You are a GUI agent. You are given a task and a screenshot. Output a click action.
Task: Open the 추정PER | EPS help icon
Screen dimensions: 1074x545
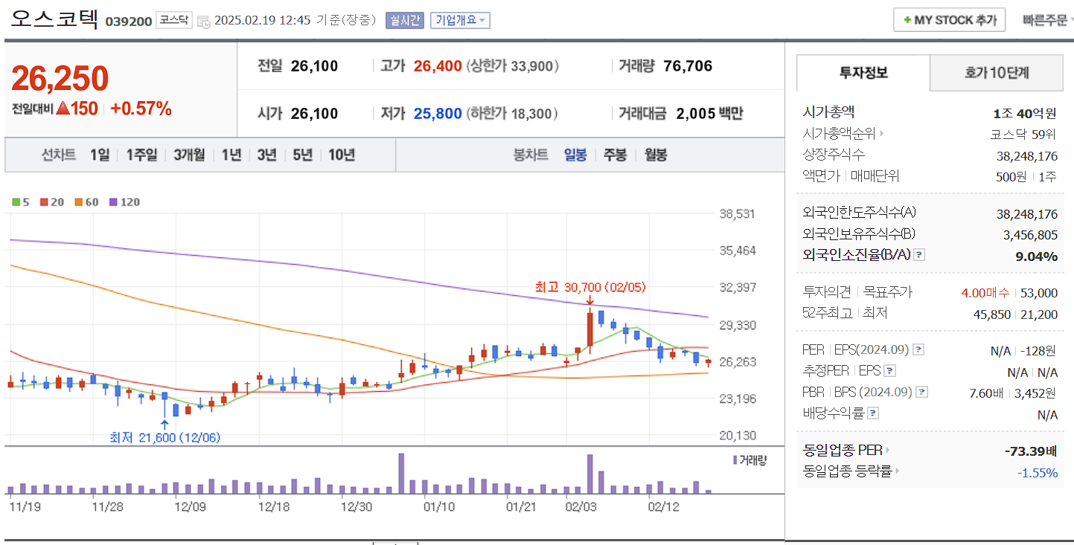(889, 370)
